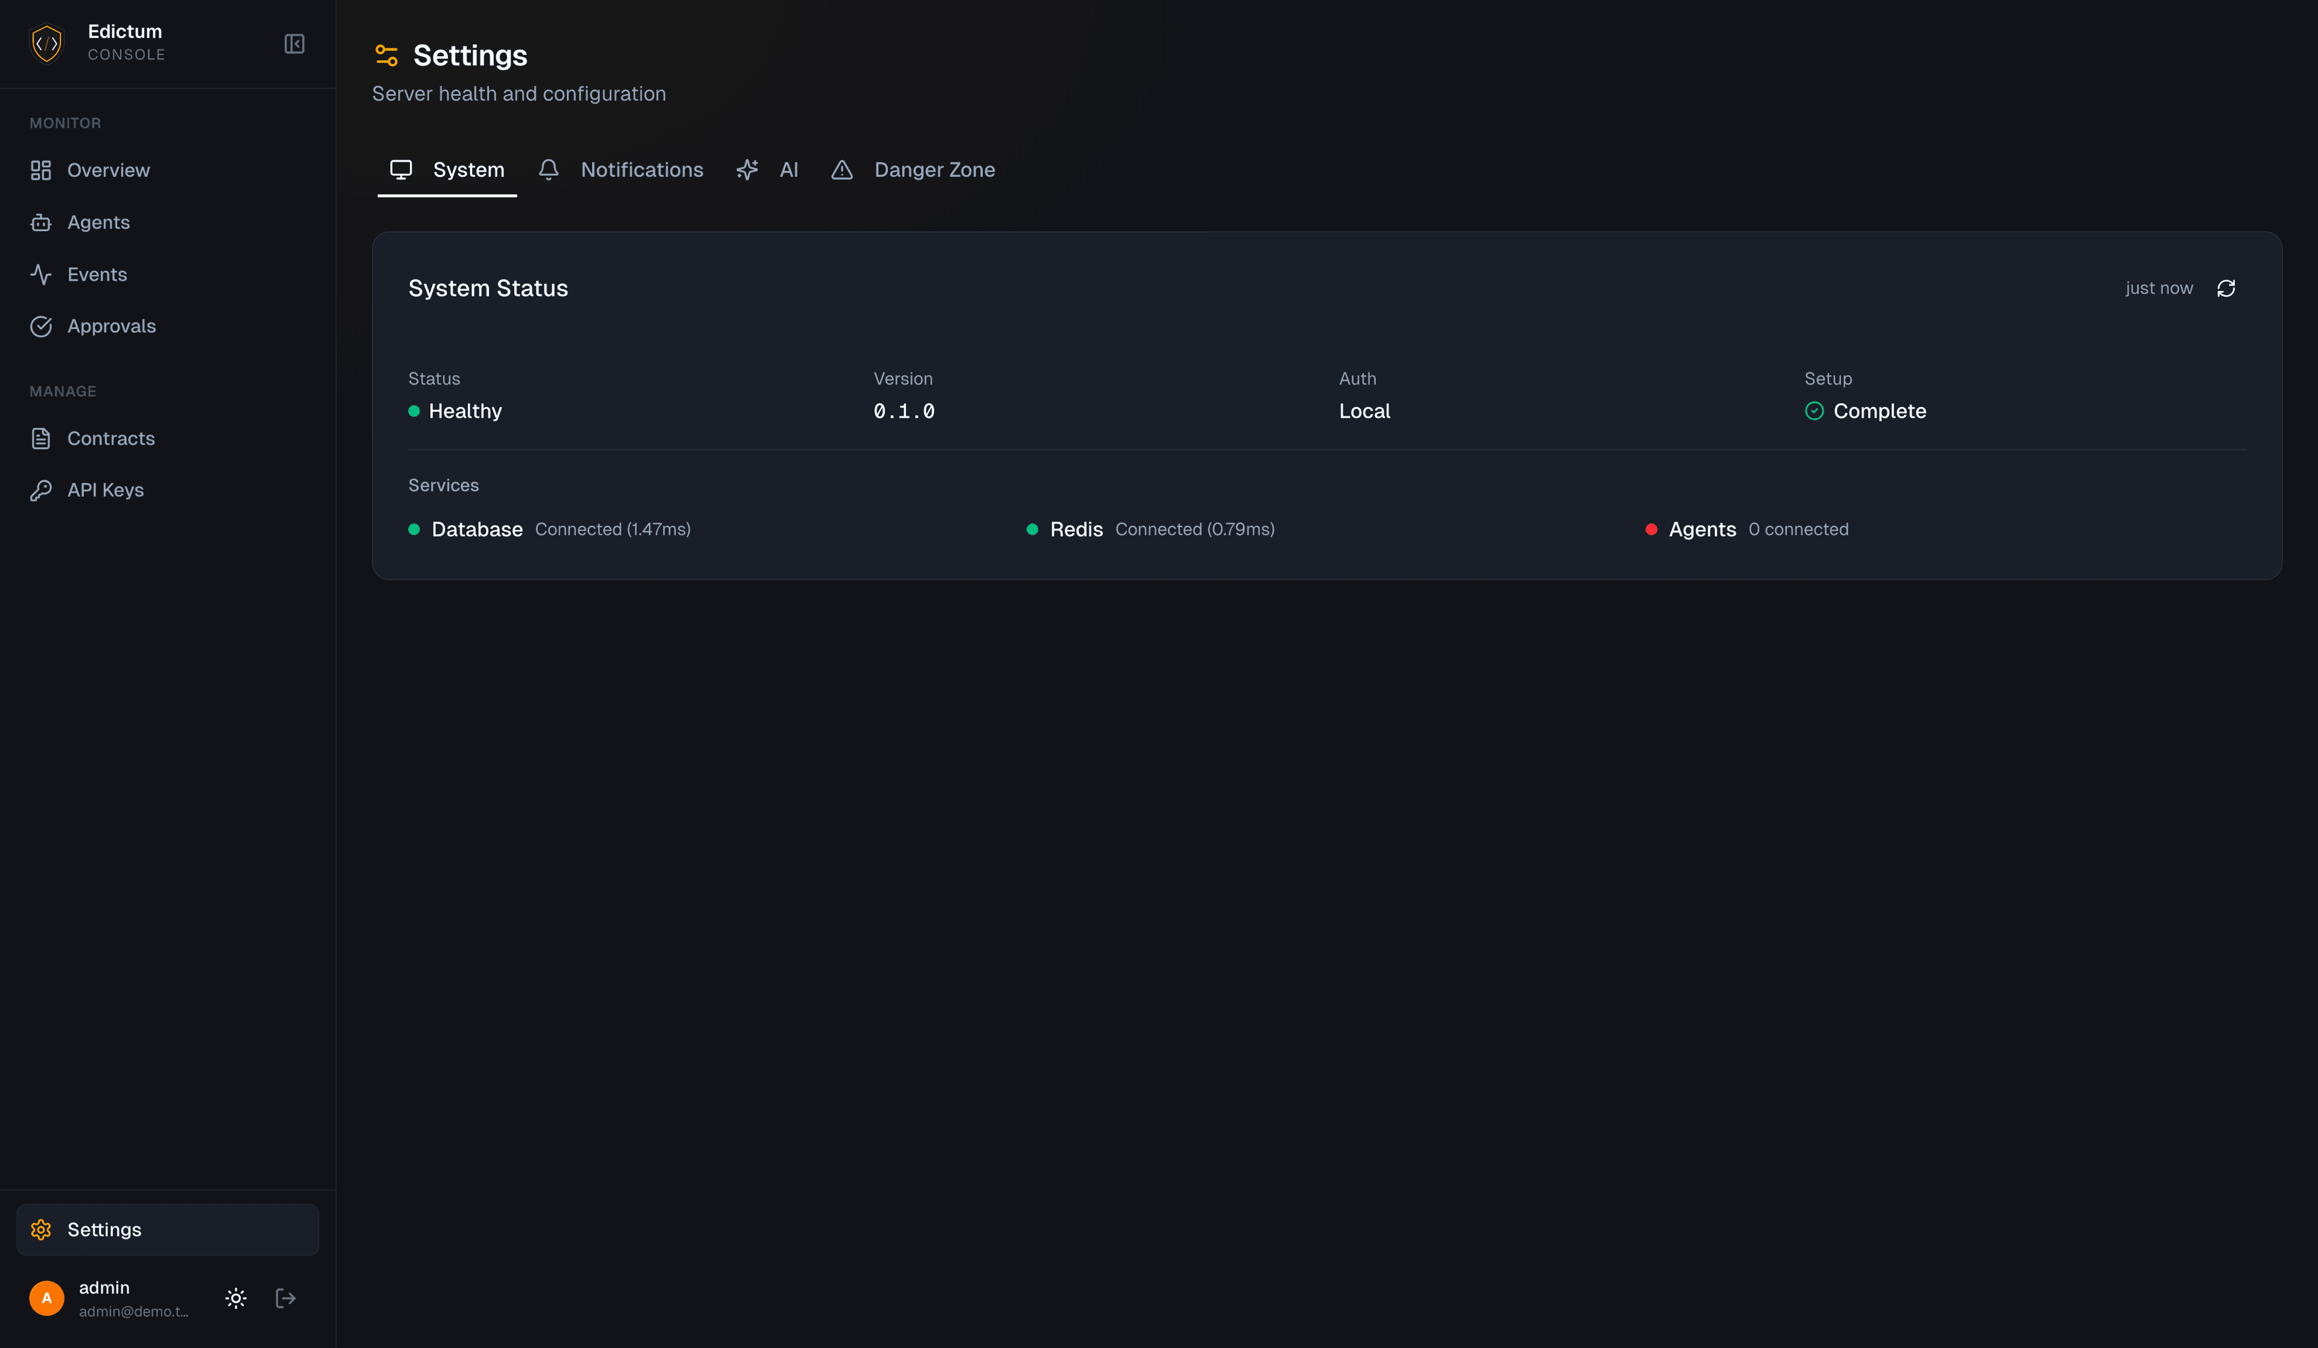The width and height of the screenshot is (2318, 1348).
Task: Open API Keys using the key icon
Action: click(x=42, y=490)
